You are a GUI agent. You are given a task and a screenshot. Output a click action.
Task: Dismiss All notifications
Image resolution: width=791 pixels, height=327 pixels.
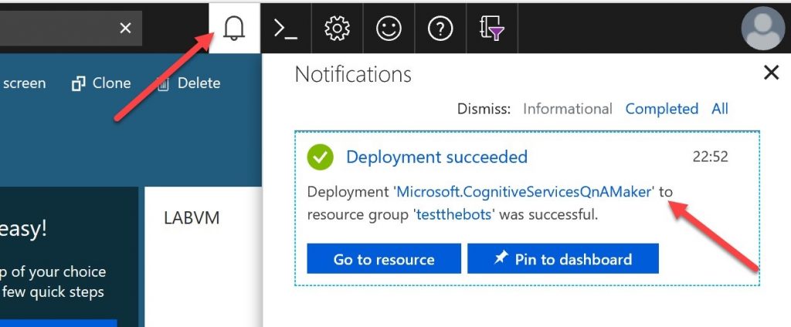click(x=719, y=109)
